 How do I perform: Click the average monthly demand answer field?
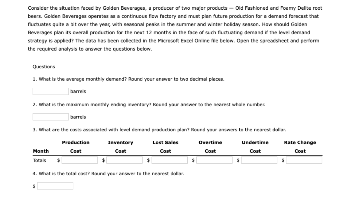50,91
